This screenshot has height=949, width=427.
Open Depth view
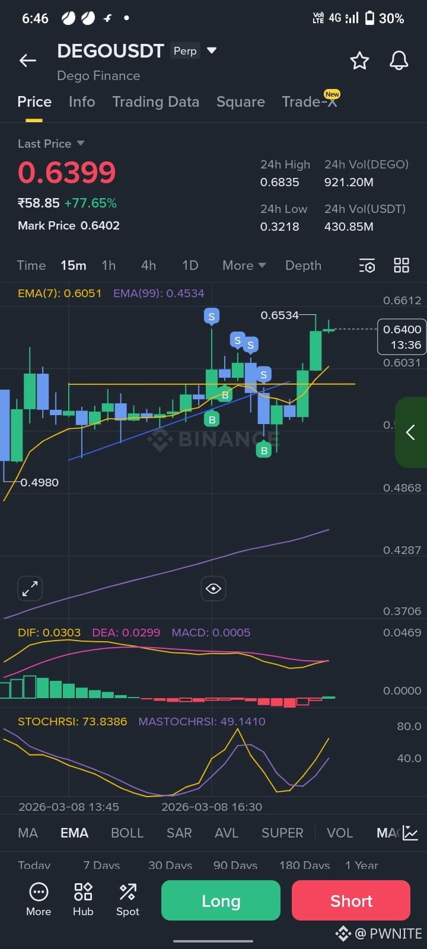click(303, 265)
